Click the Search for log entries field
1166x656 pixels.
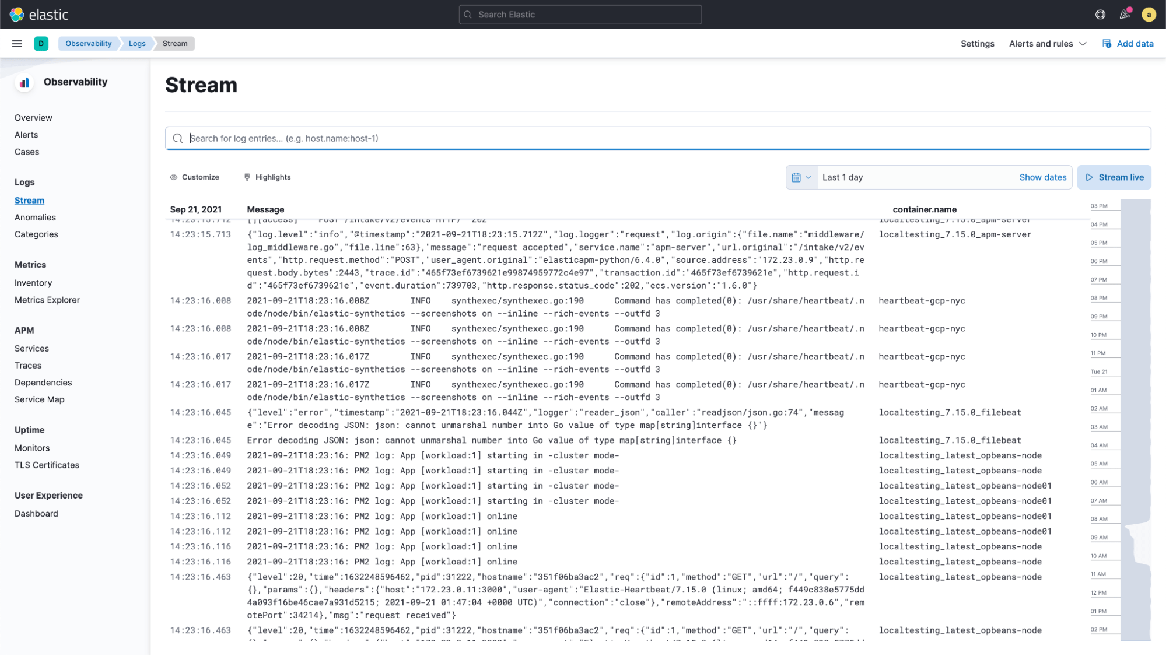click(x=657, y=139)
